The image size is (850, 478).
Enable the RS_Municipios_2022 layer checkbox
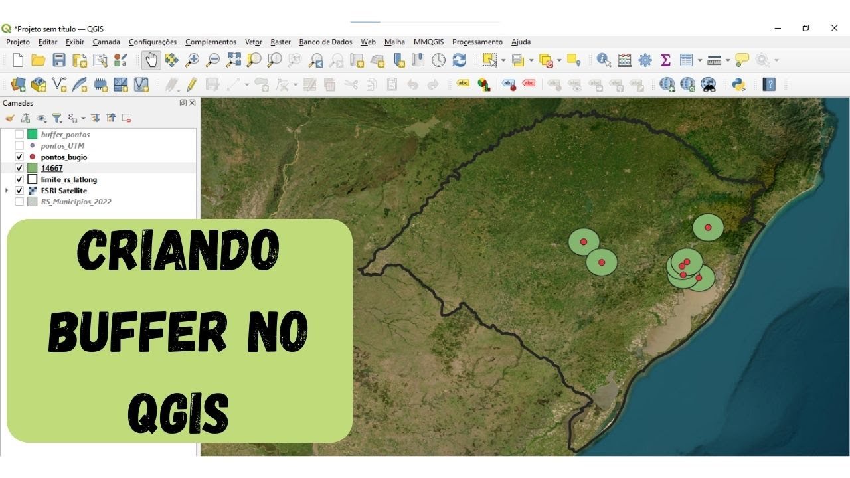pos(19,202)
